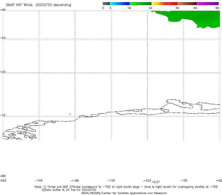
Task: Click the blue segment of the wind color bar
Action: 120,4
